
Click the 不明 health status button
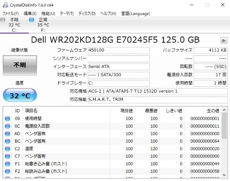coord(20,65)
